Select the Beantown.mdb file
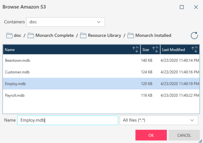 point(101,60)
